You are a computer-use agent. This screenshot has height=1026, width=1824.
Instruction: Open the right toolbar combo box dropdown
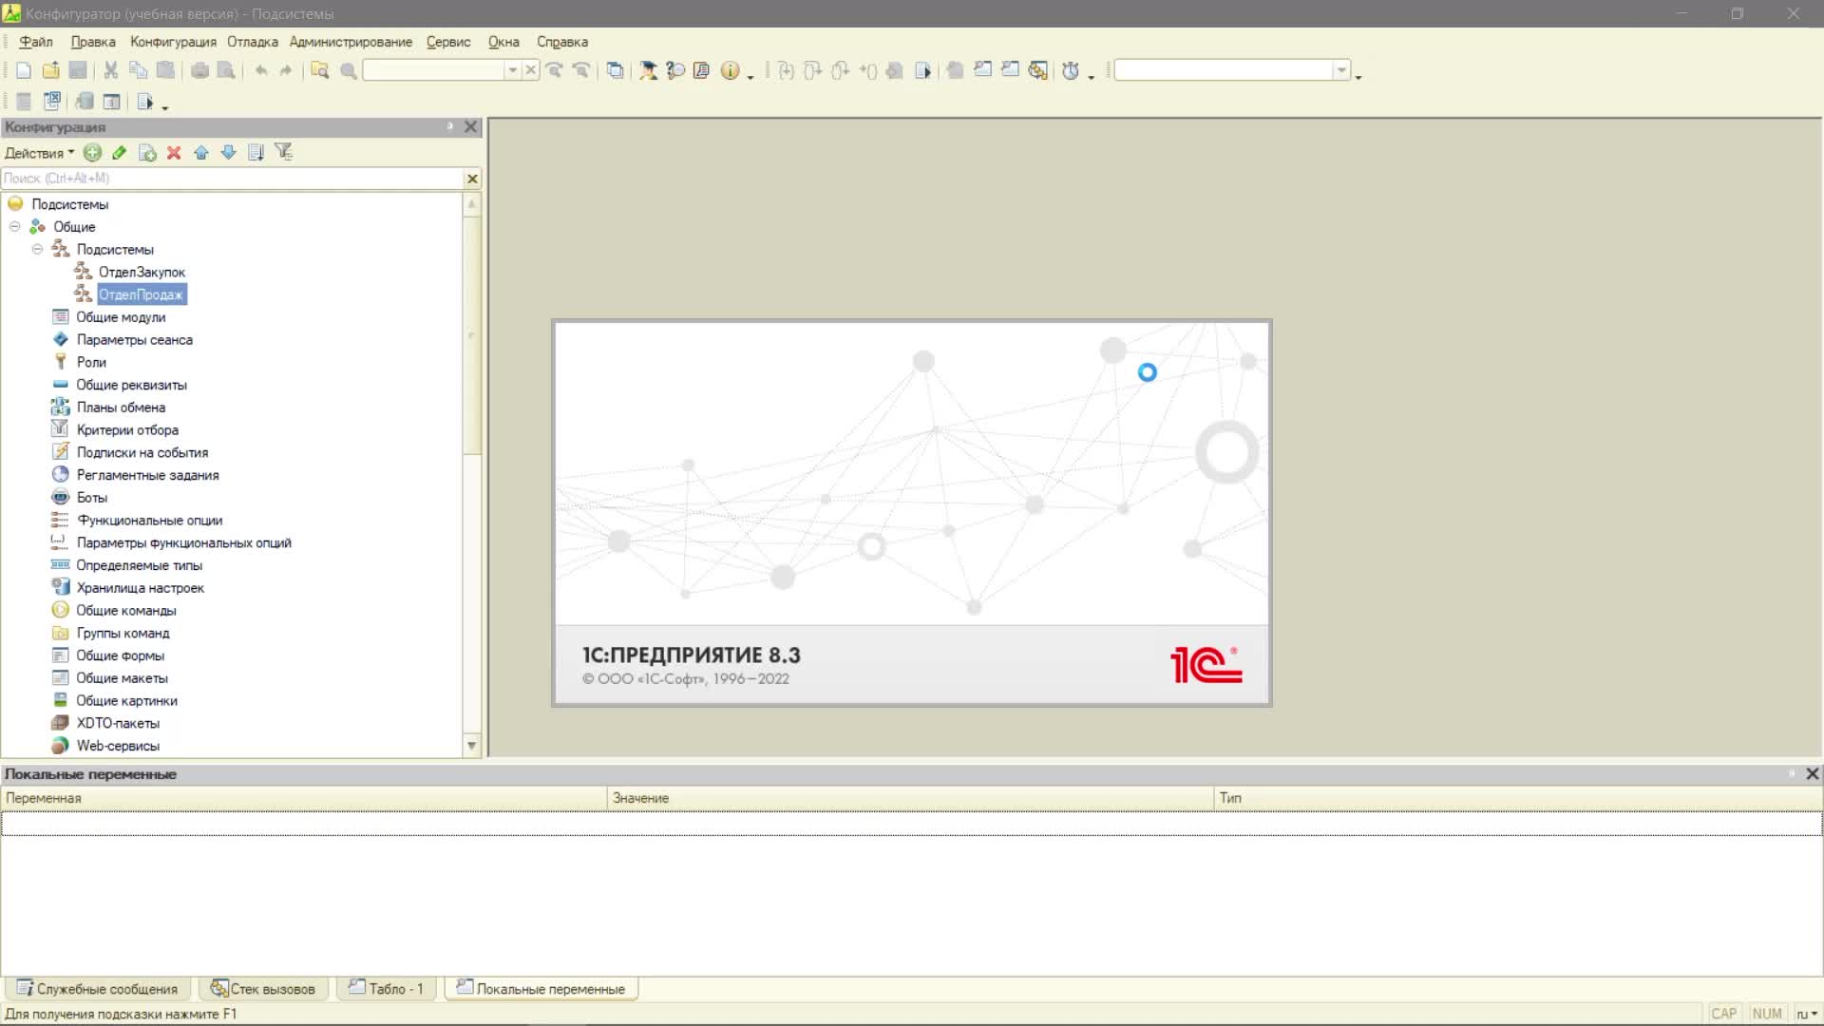pos(1341,70)
